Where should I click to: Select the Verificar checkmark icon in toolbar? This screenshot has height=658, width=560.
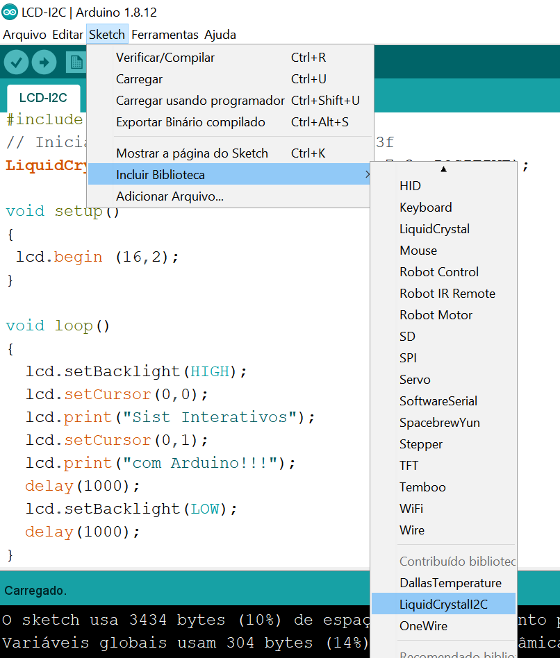click(16, 62)
